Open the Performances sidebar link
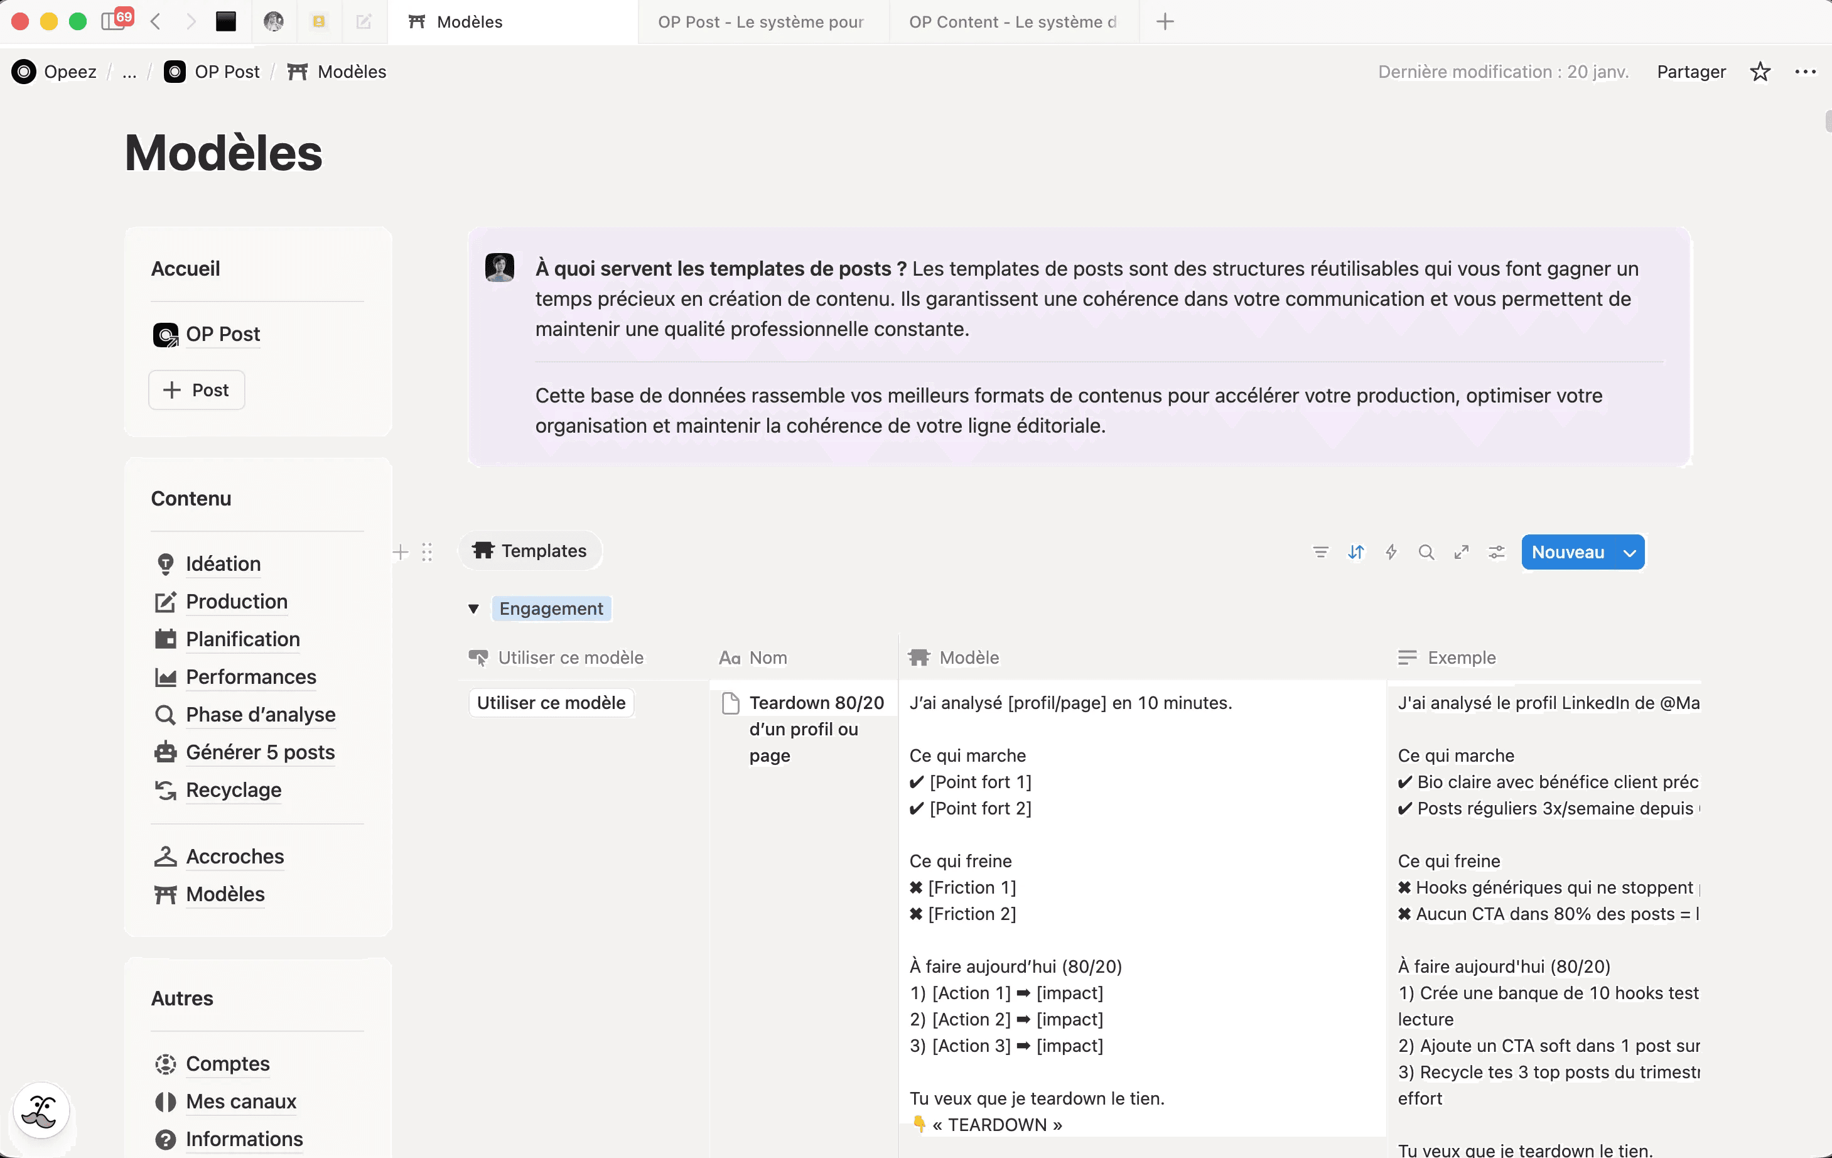 [251, 676]
